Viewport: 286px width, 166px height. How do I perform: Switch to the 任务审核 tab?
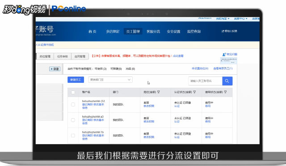tap(63, 56)
